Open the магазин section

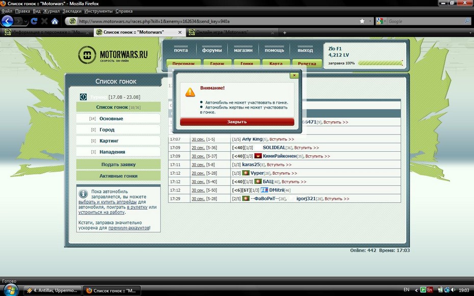pyautogui.click(x=243, y=50)
